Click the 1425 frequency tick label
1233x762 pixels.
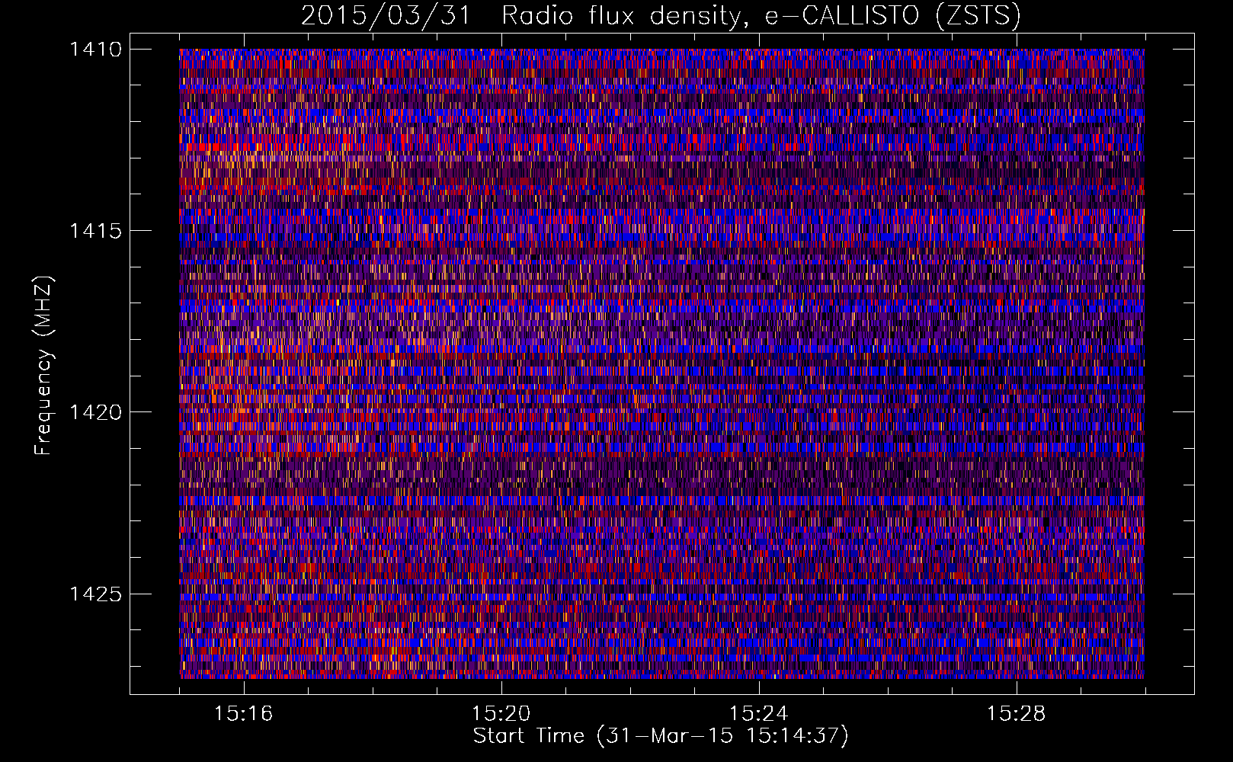point(95,594)
